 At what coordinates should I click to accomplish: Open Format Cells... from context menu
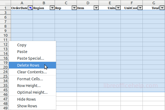pyautogui.click(x=32, y=79)
